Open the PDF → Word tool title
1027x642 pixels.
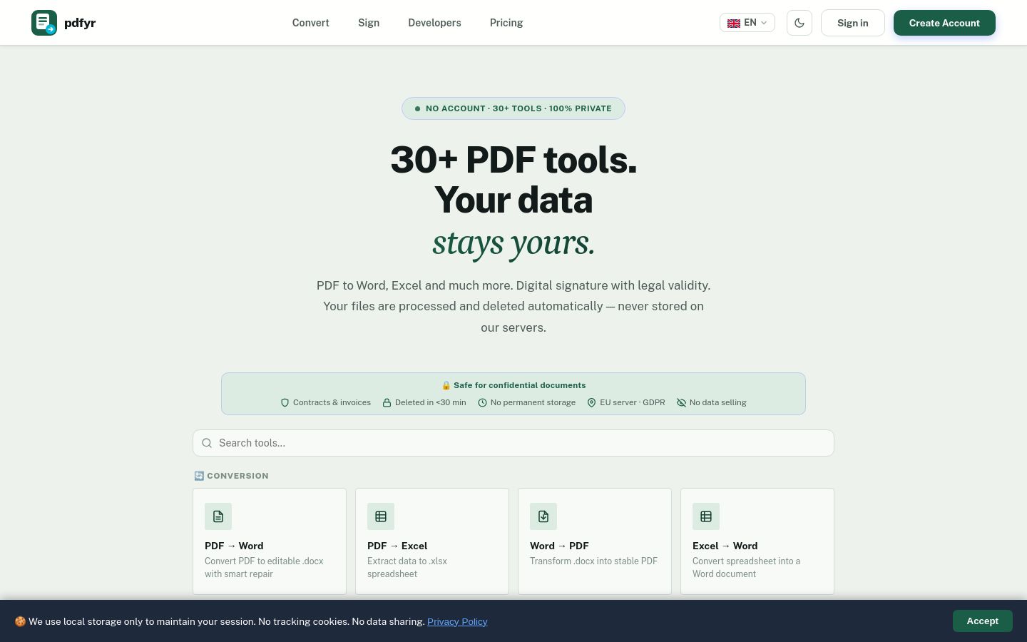pyautogui.click(x=234, y=546)
